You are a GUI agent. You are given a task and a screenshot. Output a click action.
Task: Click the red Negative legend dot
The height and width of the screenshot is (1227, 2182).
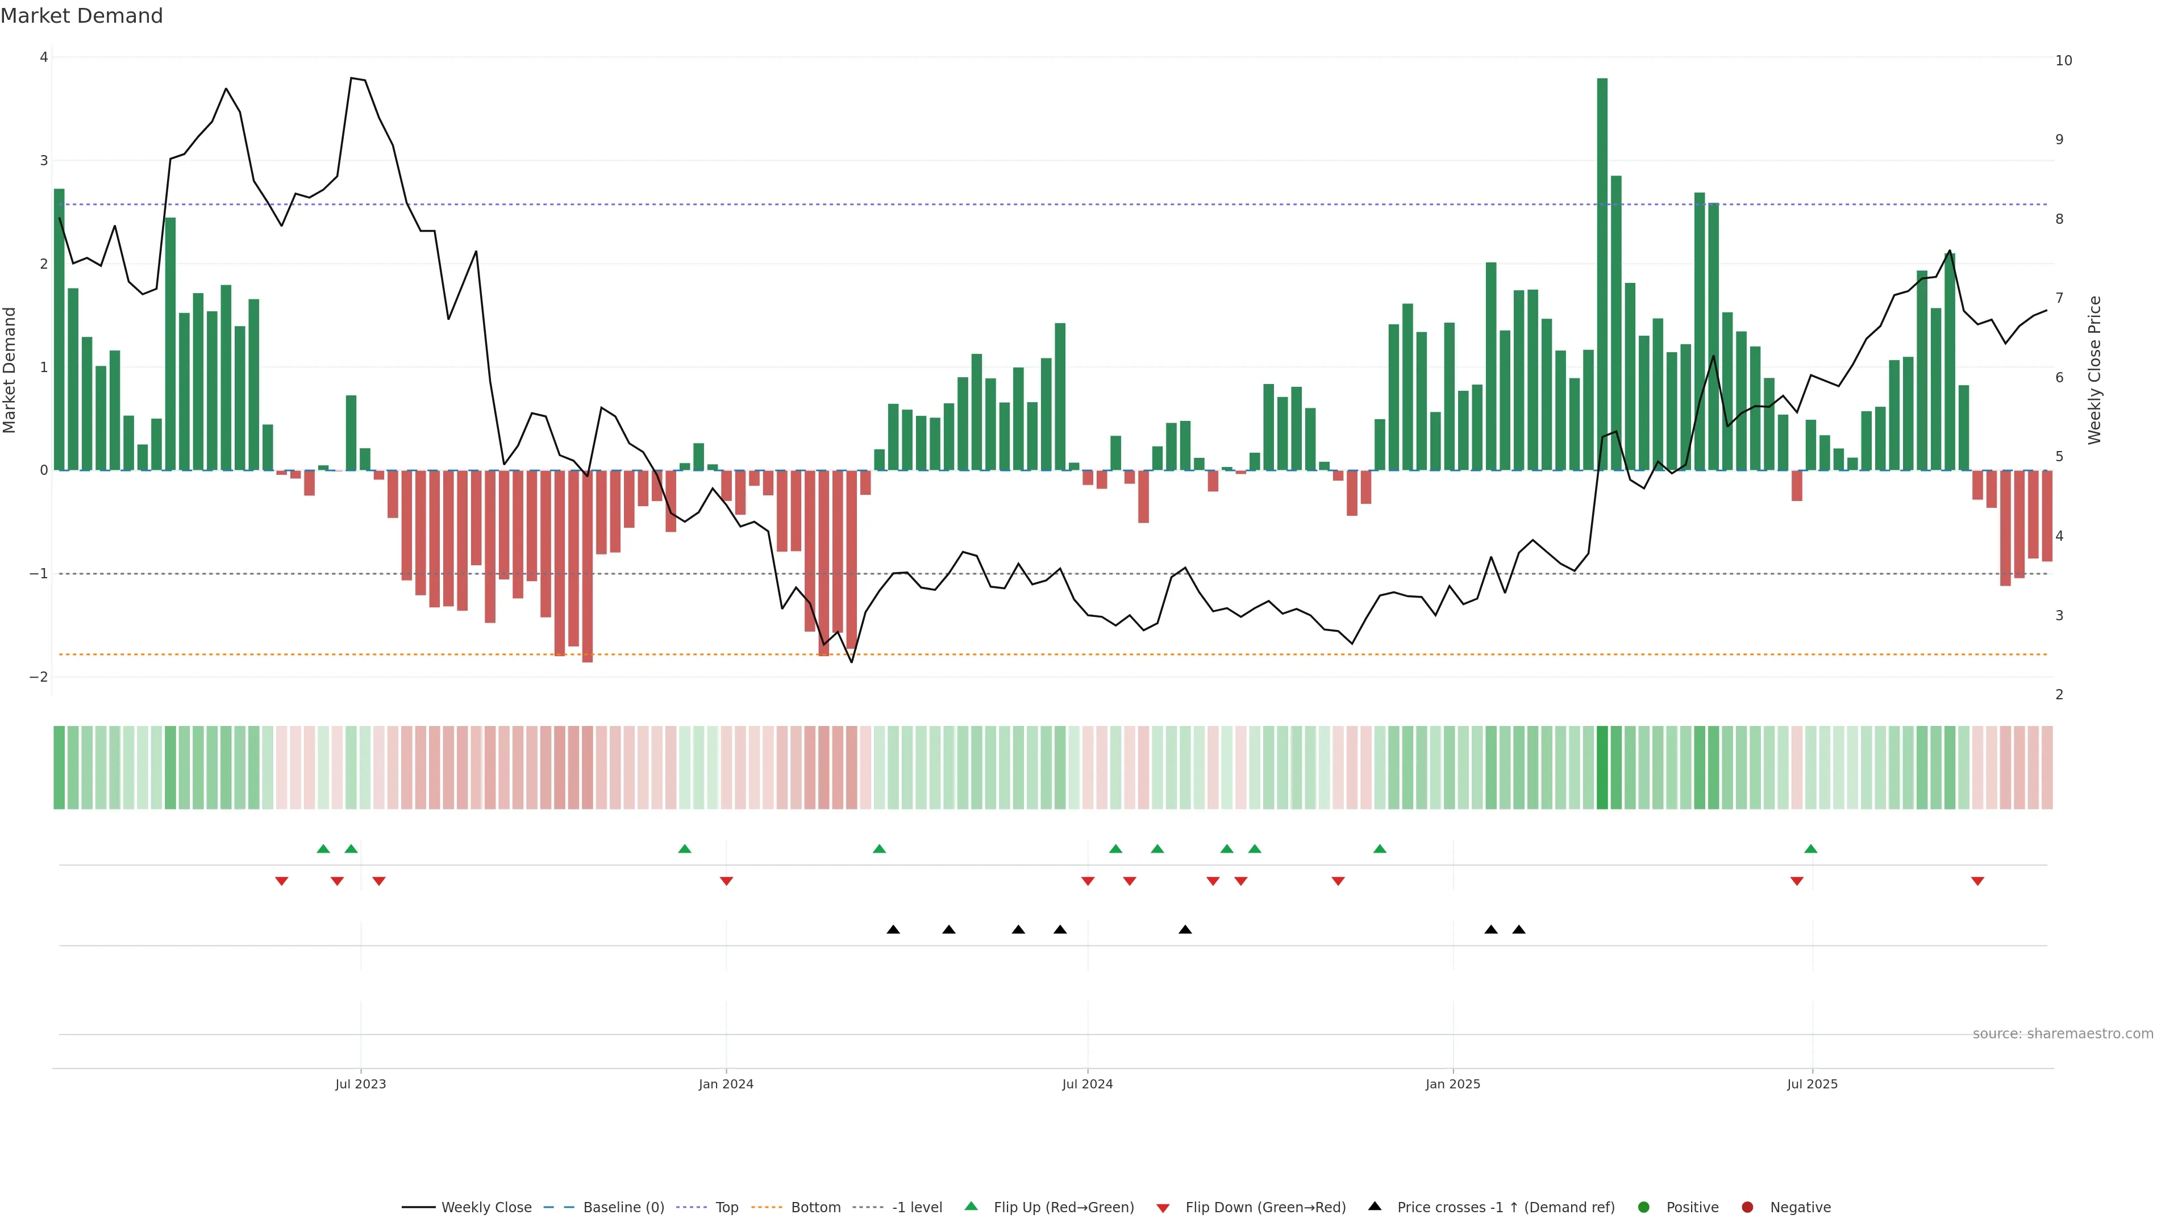[x=1747, y=1207]
